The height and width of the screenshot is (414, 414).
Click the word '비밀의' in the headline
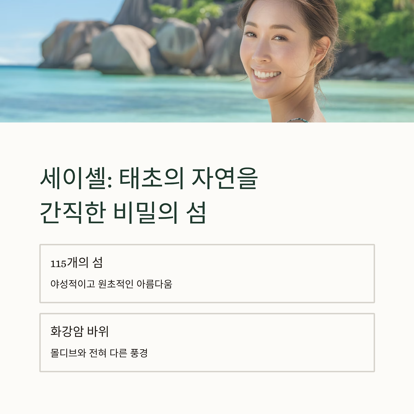tap(146, 213)
